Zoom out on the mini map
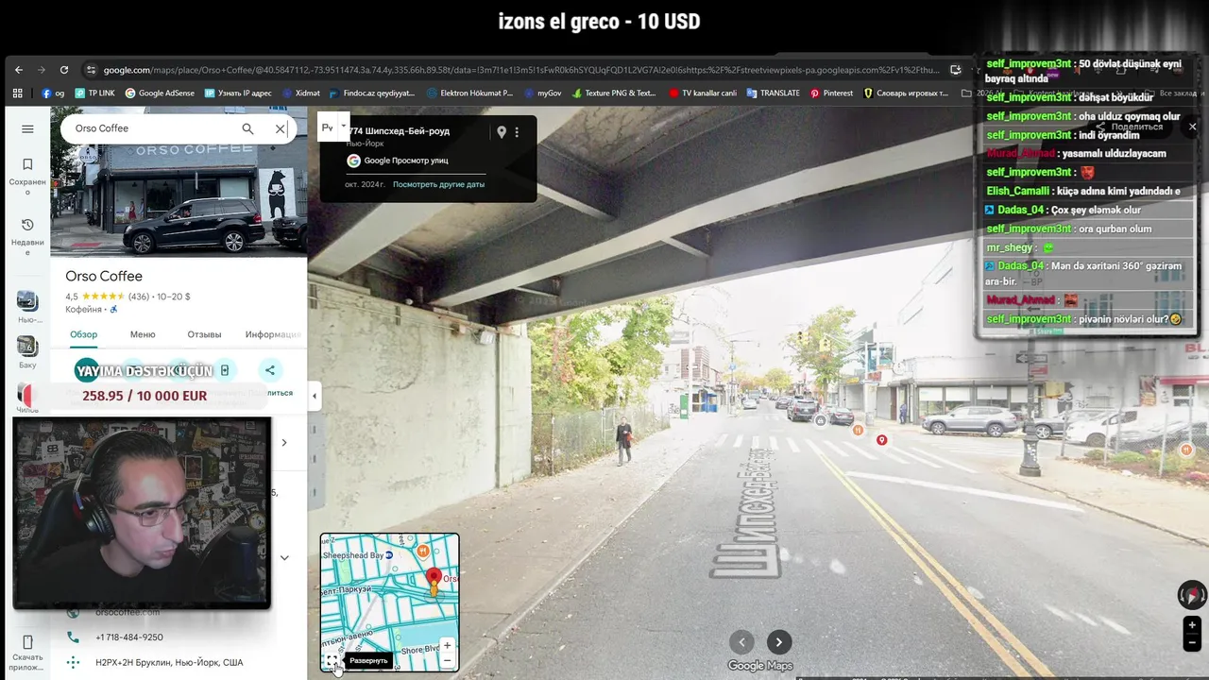1209x680 pixels. pyautogui.click(x=447, y=660)
